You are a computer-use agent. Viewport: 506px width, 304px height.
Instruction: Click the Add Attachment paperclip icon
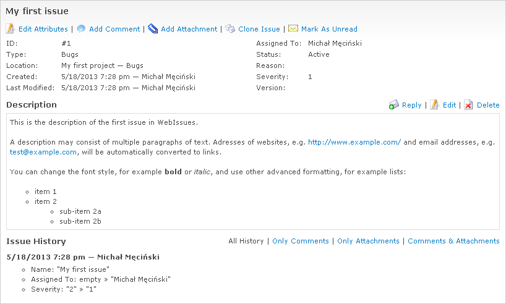pyautogui.click(x=153, y=28)
